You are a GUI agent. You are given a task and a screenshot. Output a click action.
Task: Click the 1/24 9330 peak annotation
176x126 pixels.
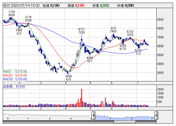tap(12, 13)
